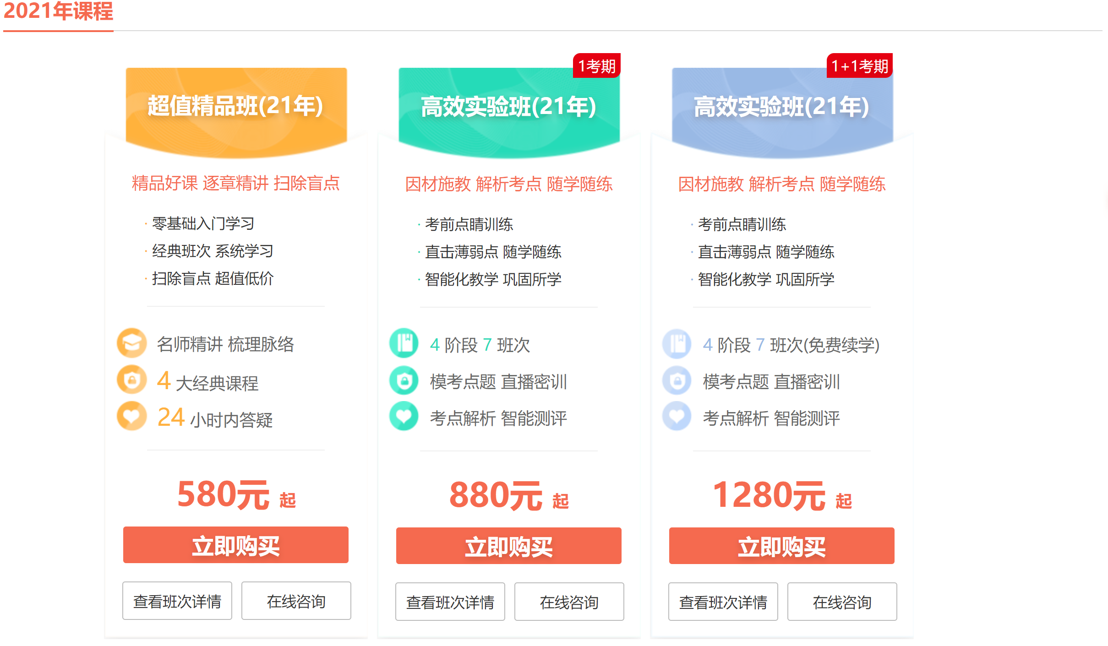
Task: Select the 2021年课程 tab heading
Action: coord(58,12)
